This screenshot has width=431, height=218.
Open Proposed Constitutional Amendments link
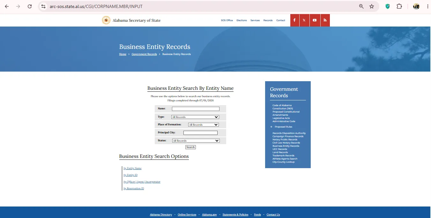(x=286, y=113)
